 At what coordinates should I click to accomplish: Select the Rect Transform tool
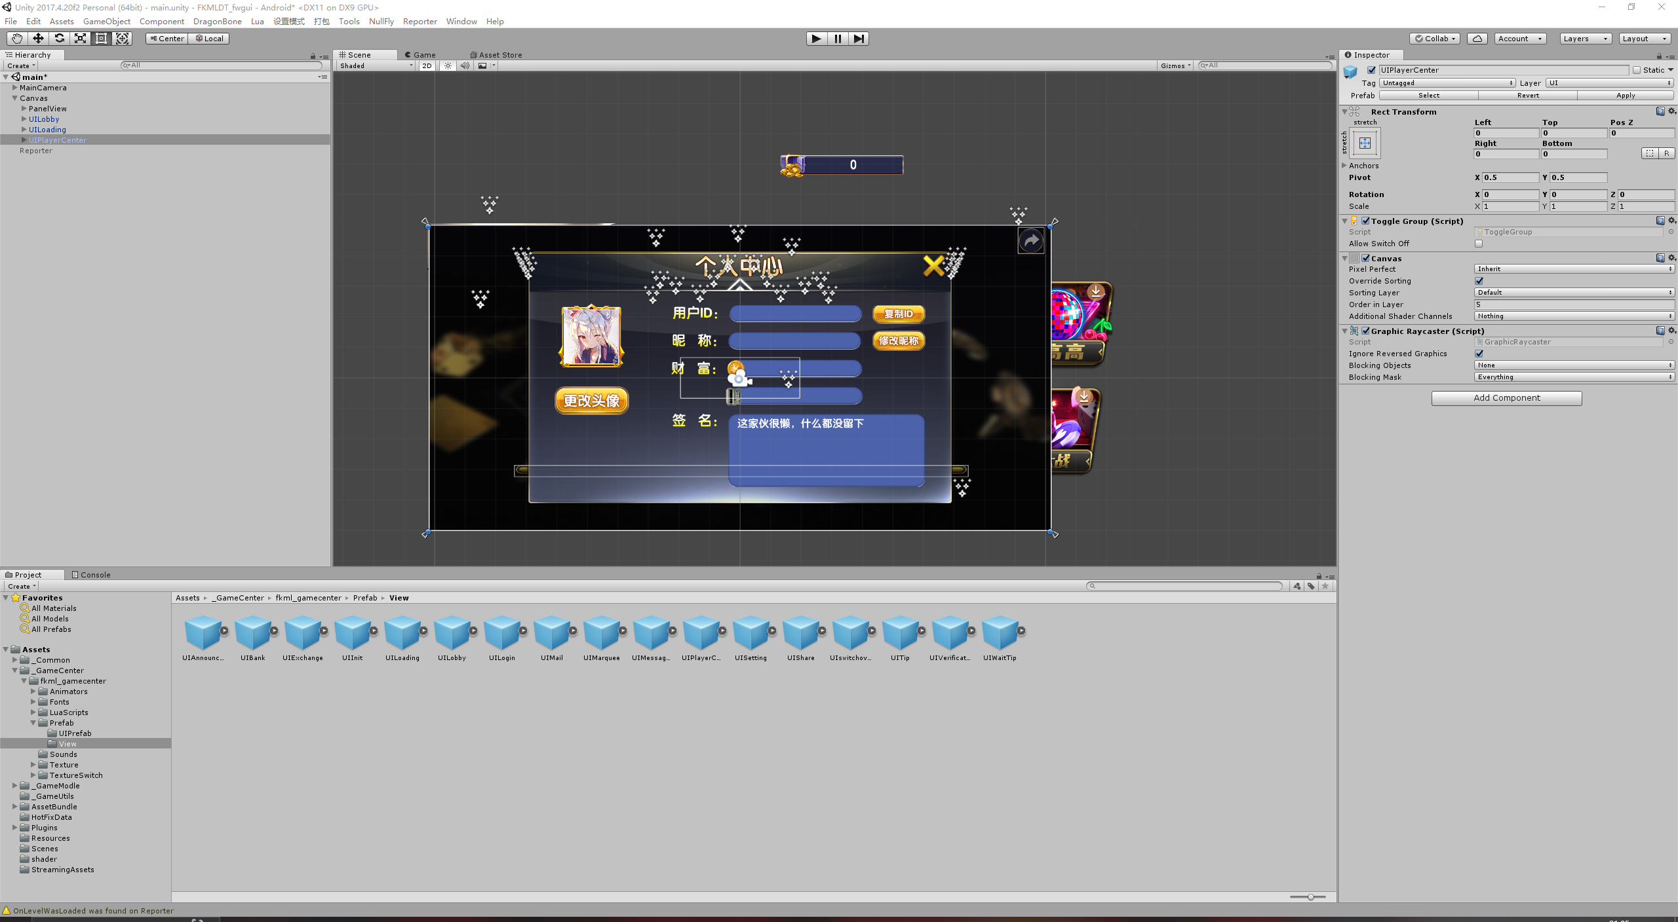pyautogui.click(x=101, y=39)
